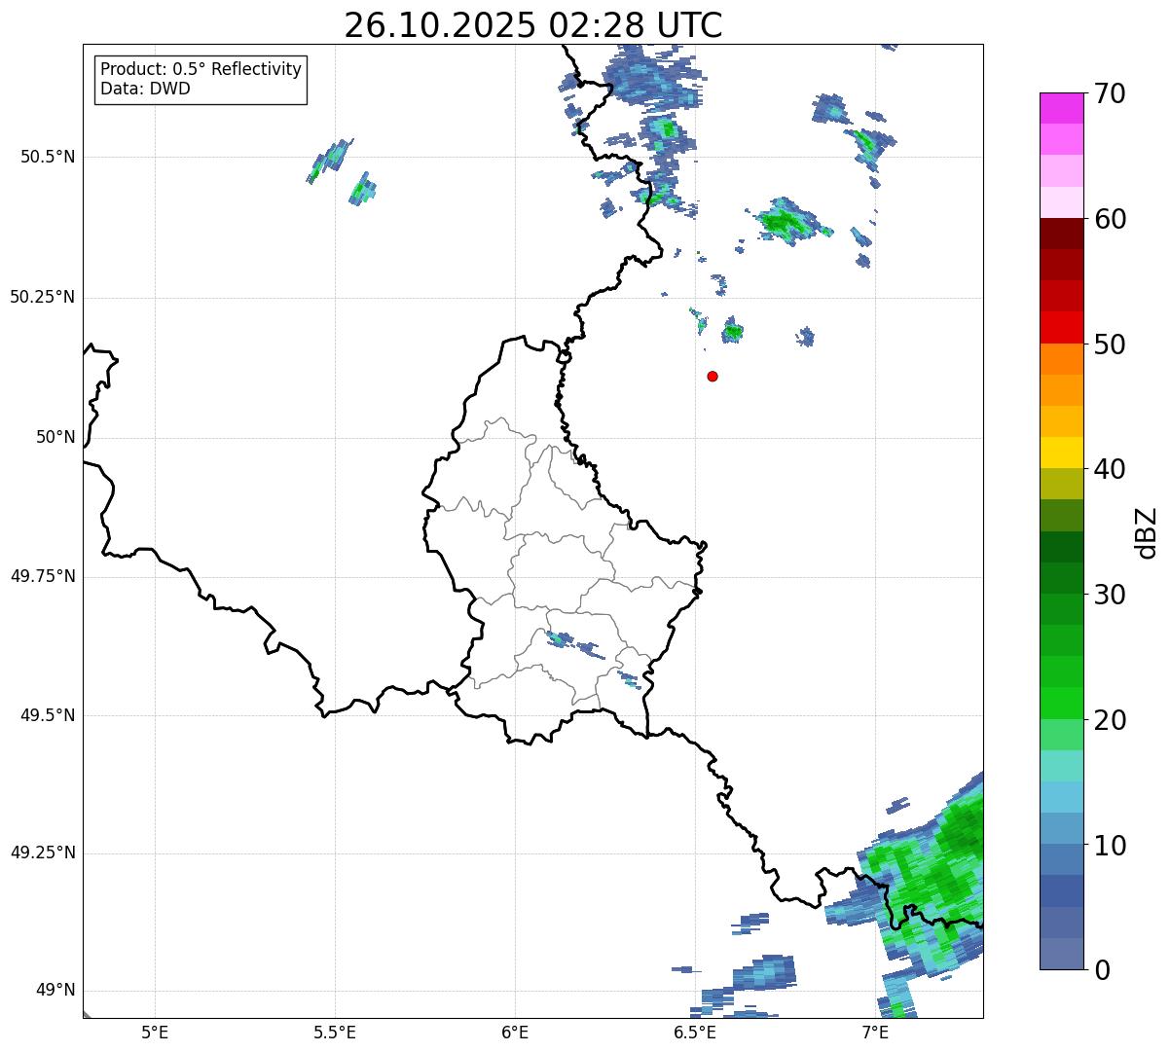Click the longitude label '6°E'
Viewport: 1170px width, 1052px height.
tap(515, 1032)
